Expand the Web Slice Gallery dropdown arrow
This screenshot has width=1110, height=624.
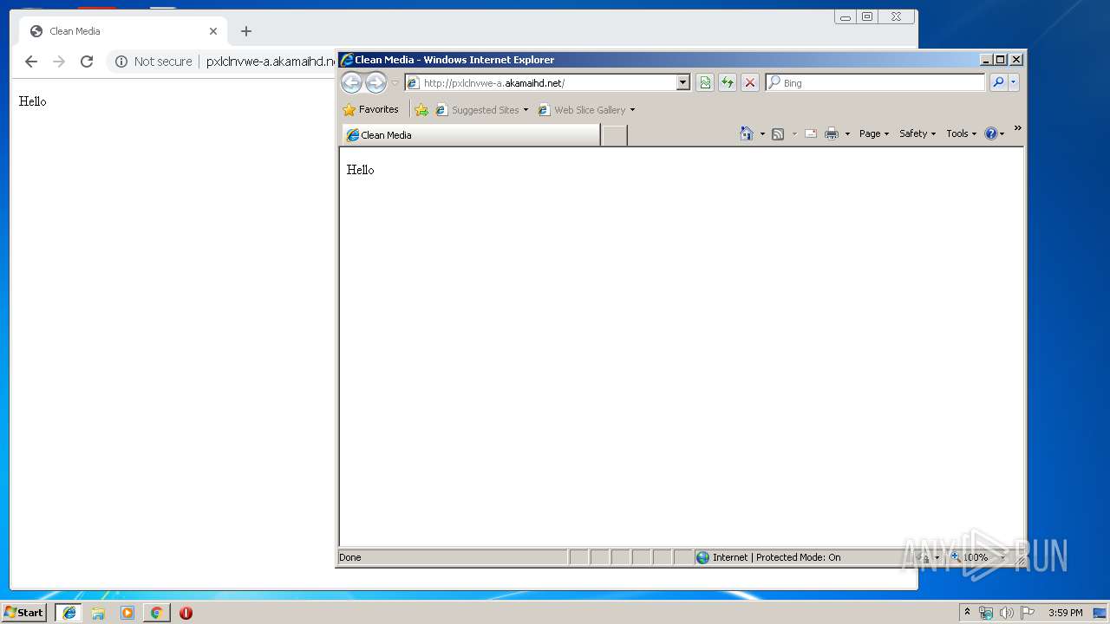(632, 110)
